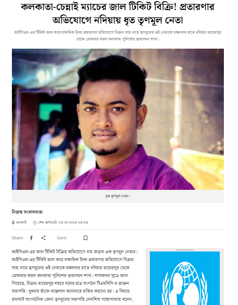Image resolution: width=238 pixels, height=305 pixels.
Task: Open the main photo of the arrested leader
Action: coord(118,119)
